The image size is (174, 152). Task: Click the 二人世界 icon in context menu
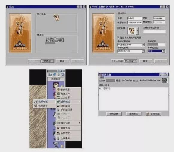(x=58, y=98)
